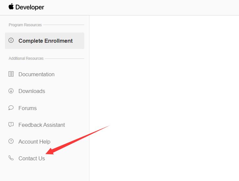Click the Account Help question mark icon
239x181 pixels.
pos(11,141)
